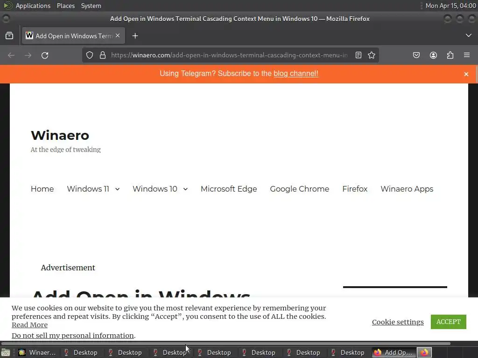Open Windows 11 navigation item
The height and width of the screenshot is (358, 478).
click(88, 189)
